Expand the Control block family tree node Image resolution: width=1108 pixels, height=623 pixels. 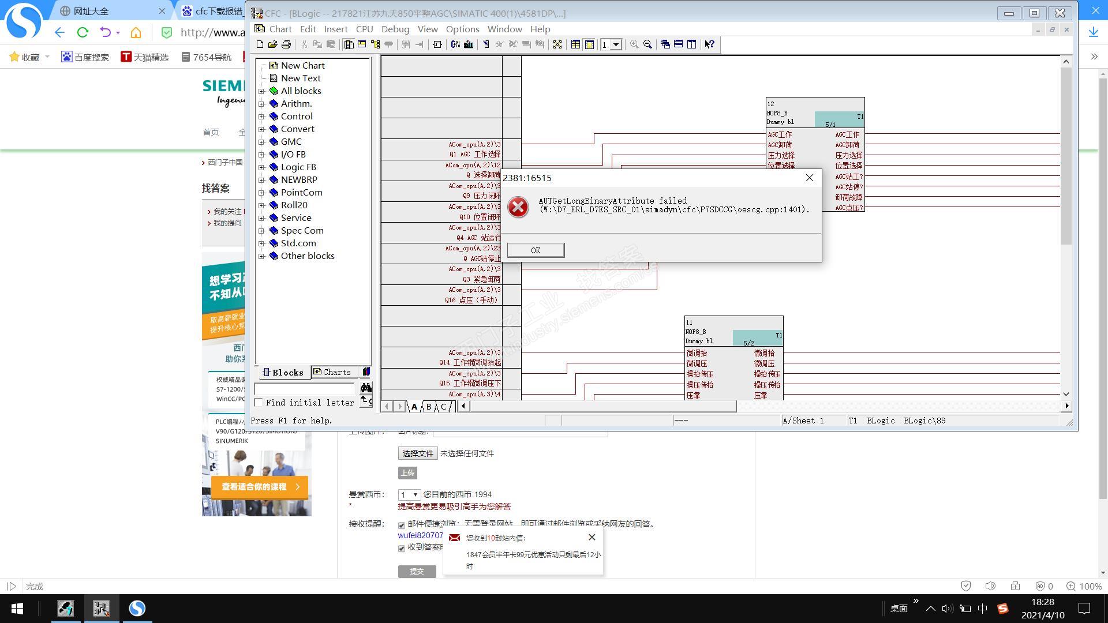click(261, 117)
